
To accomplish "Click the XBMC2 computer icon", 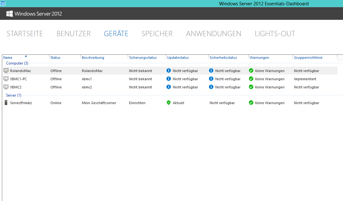I will (6, 87).
